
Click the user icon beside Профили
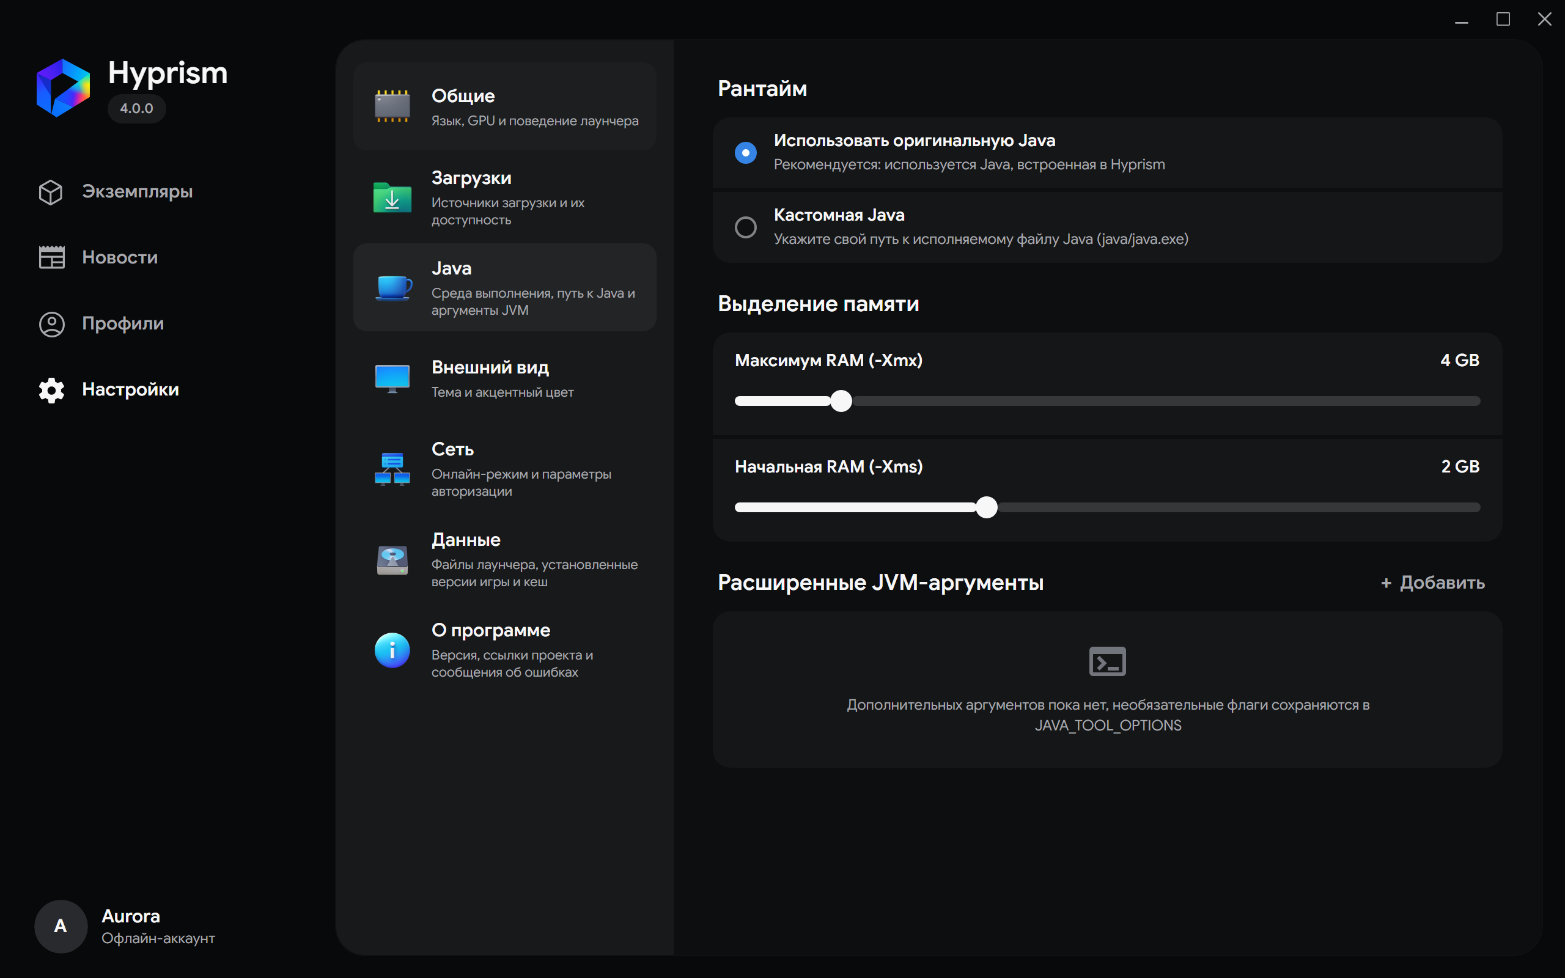coord(52,324)
